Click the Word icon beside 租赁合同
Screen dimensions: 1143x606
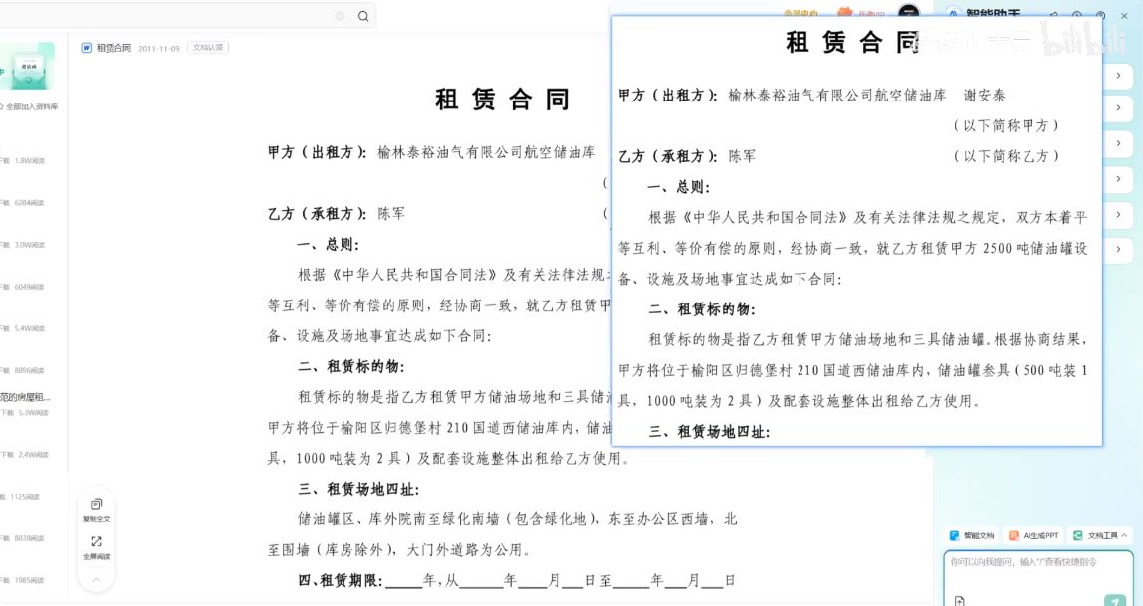click(87, 47)
